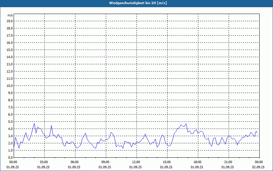This screenshot has width=273, height=171.
Task: Click the 18:00 time axis label
Action: tap(198, 162)
